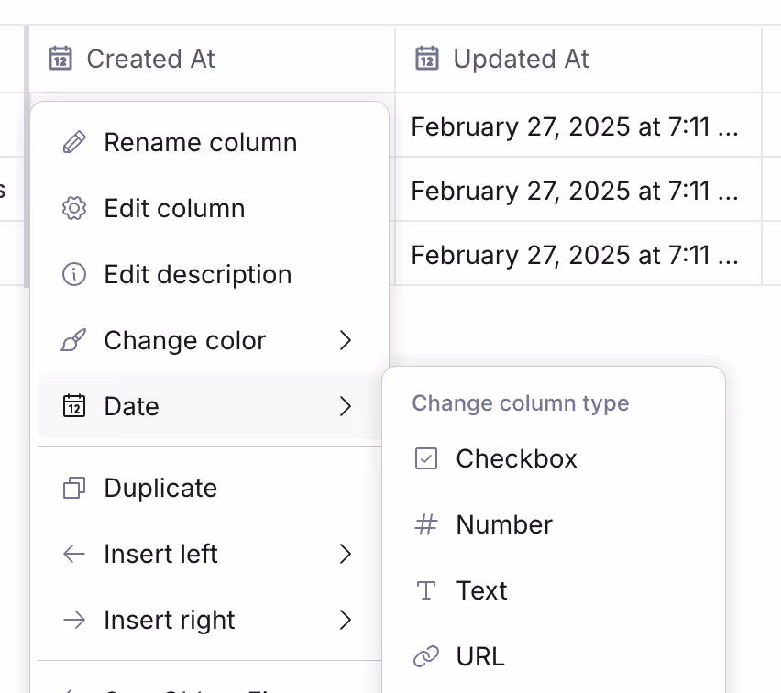
Task: Click the info icon beside Edit description
Action: tap(74, 274)
